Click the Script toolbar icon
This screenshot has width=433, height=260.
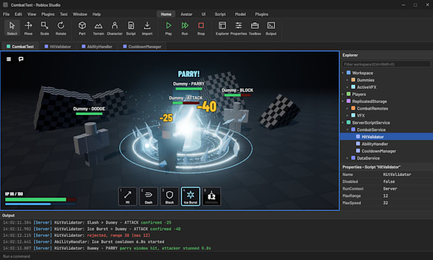point(131,28)
